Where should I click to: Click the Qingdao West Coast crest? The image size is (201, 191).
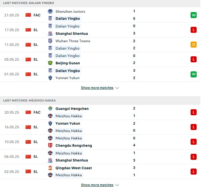[x=50, y=168]
